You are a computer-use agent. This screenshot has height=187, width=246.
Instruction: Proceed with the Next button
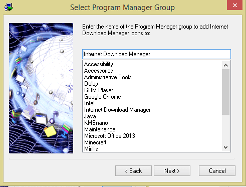coord(172,171)
